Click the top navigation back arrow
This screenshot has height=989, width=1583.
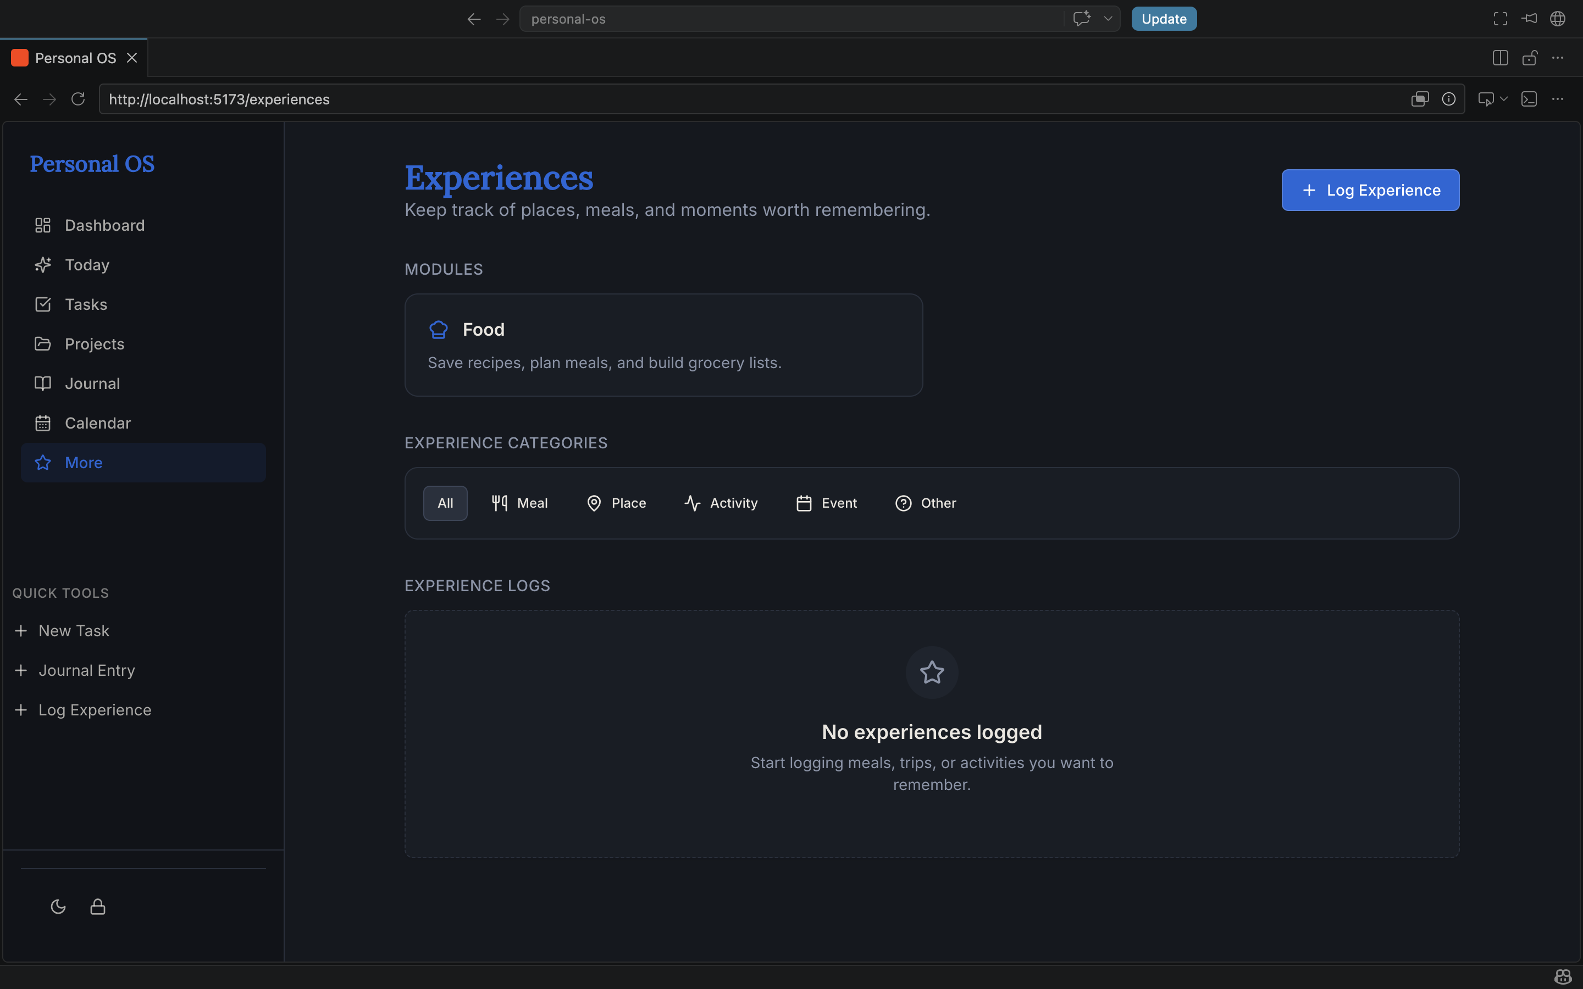coord(474,19)
